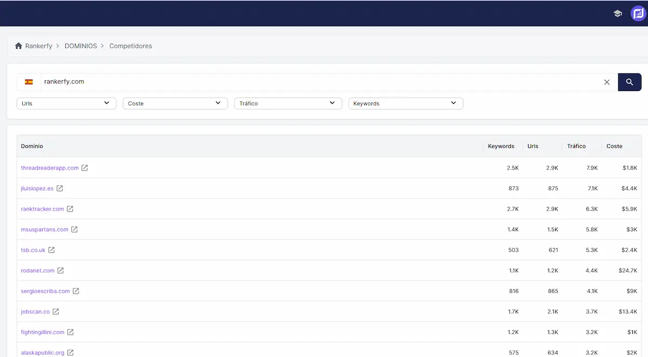This screenshot has height=357, width=648.
Task: Open jobscan.co external link icon
Action: (x=56, y=312)
